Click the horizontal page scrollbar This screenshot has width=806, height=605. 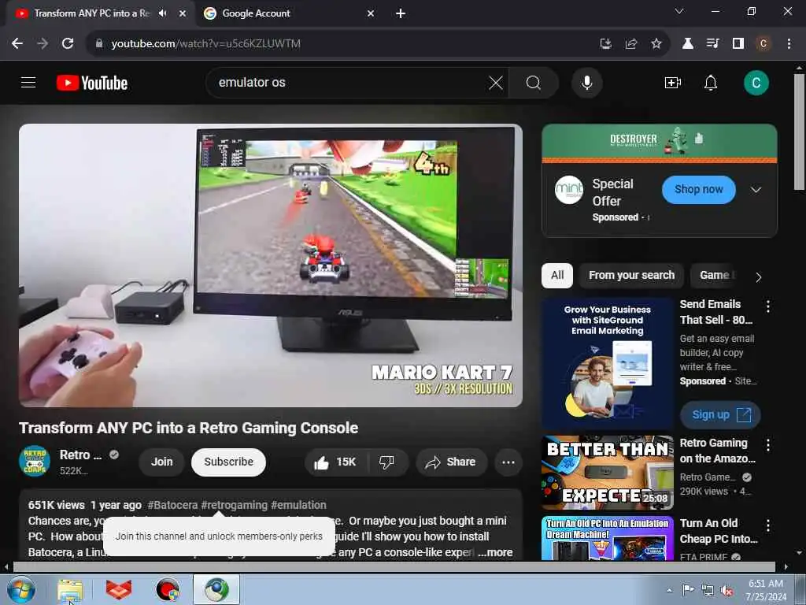click(x=394, y=567)
